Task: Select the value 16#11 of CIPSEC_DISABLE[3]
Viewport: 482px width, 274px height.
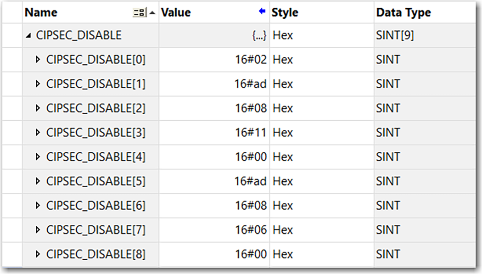Action: [x=251, y=133]
